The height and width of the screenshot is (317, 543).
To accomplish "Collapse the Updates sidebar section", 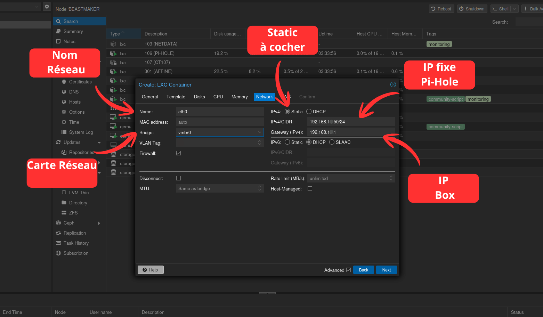I will pos(99,143).
